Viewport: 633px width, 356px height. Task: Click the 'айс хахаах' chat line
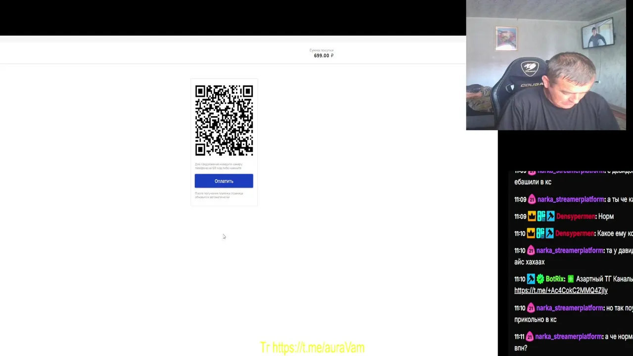(529, 262)
